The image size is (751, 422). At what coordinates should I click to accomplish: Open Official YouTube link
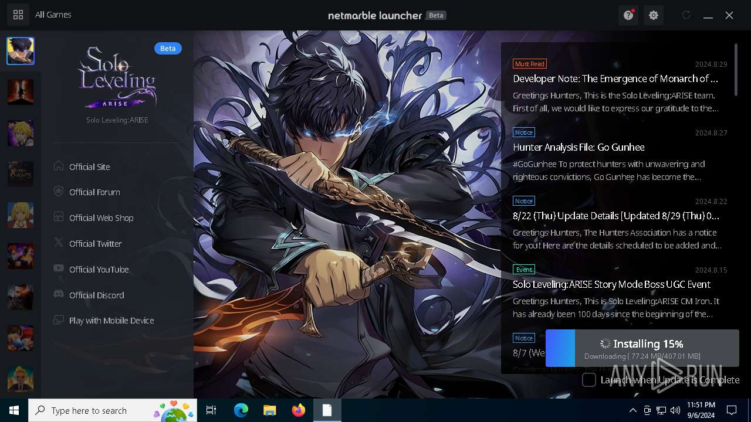coord(99,270)
